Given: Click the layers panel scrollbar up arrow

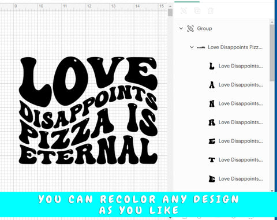Looking at the screenshot, I should click(272, 22).
